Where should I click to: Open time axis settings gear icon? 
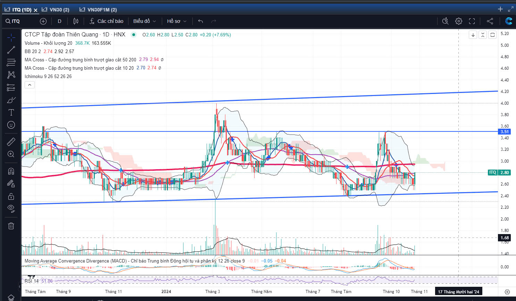click(507, 292)
